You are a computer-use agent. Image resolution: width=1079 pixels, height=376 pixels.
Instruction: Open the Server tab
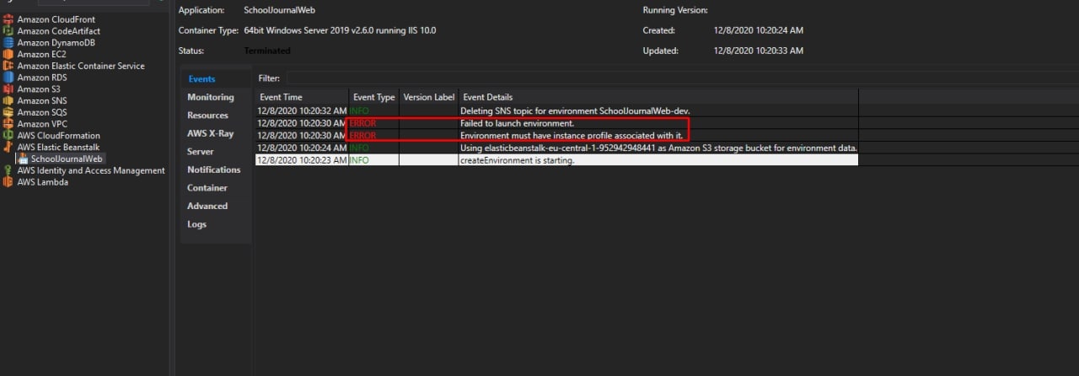click(x=201, y=152)
